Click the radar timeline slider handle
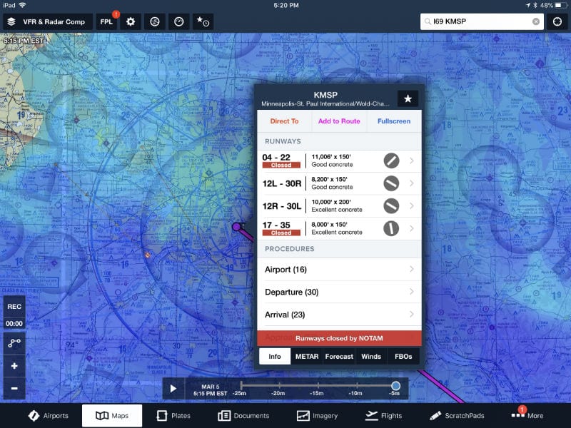This screenshot has height=428, width=571. (x=395, y=385)
